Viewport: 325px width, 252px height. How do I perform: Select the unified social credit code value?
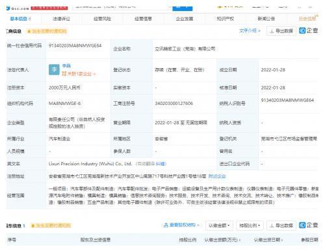[75, 45]
